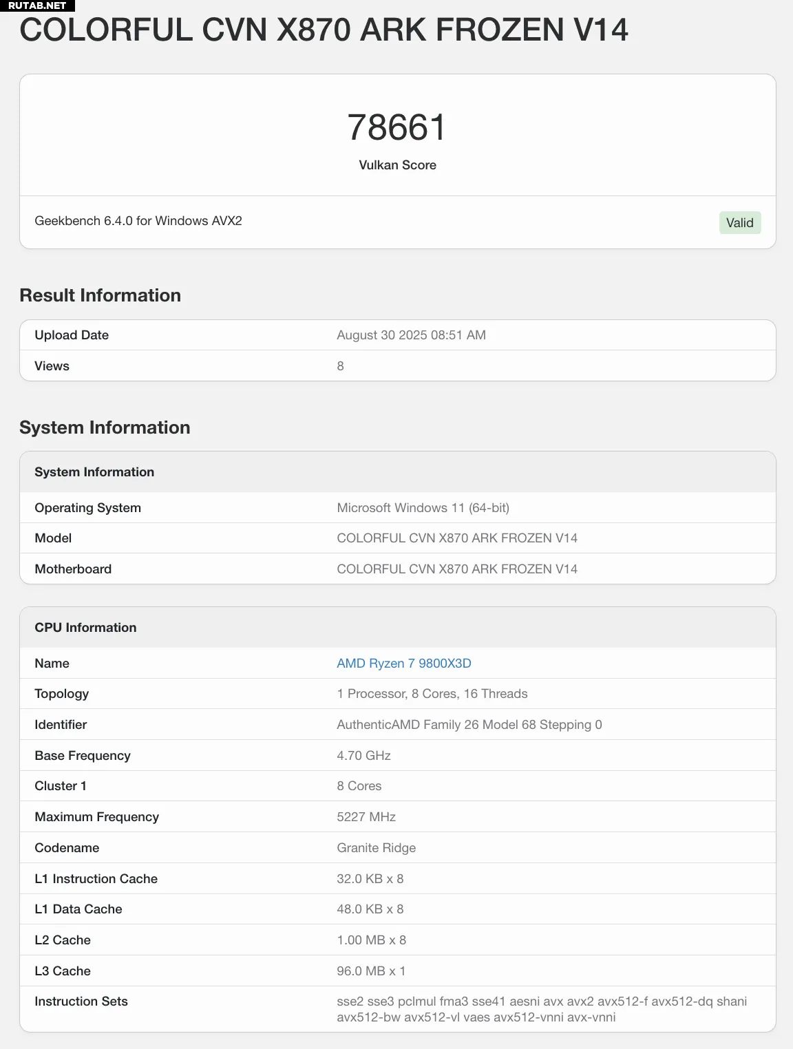Image resolution: width=793 pixels, height=1049 pixels.
Task: Click the Result Information heading
Action: [x=101, y=295]
